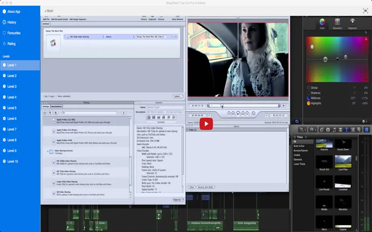Click the Highlights puck in color board
Screen dimensions: 372x232
(312, 47)
